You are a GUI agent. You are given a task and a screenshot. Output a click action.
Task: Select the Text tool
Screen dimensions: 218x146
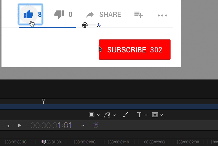click(139, 115)
